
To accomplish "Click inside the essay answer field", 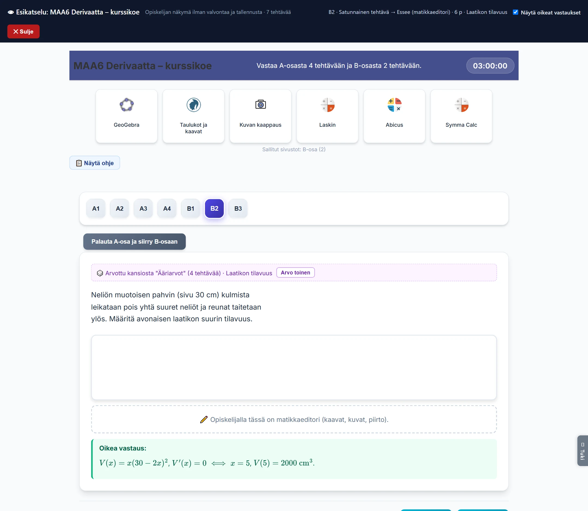I will click(x=294, y=367).
